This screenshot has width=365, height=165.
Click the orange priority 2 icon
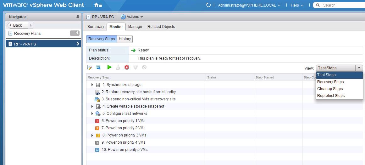(x=97, y=128)
